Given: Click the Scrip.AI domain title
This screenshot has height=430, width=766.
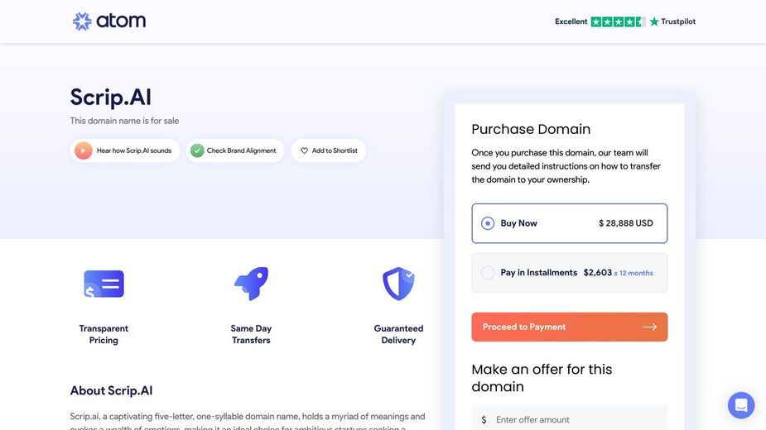Looking at the screenshot, I should pos(110,97).
